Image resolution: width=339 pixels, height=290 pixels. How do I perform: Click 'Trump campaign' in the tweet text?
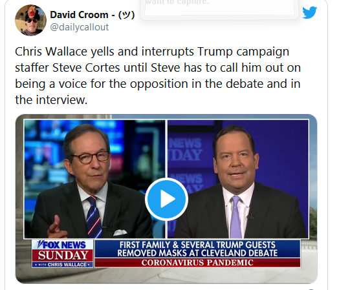243,52
